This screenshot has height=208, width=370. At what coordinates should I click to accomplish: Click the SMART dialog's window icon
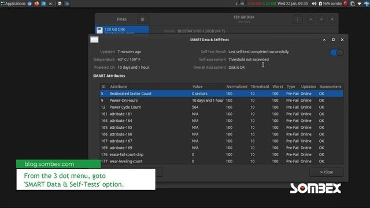tap(94, 40)
